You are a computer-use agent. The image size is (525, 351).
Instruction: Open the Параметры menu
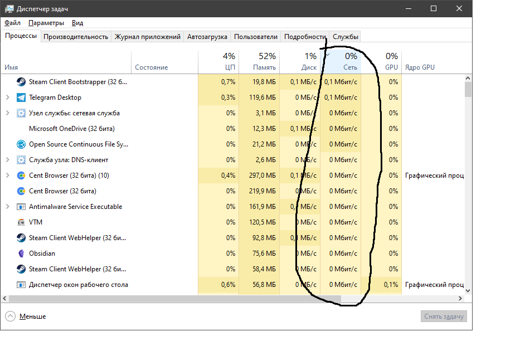pos(46,23)
